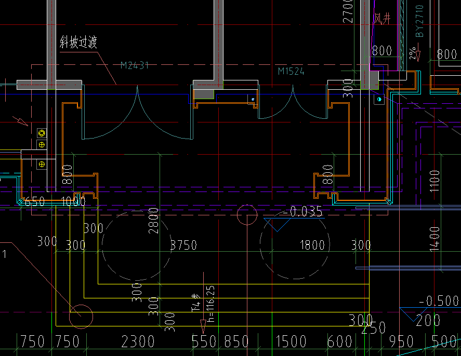
Task: Select the 2300 dimension at the bottom
Action: pos(138,341)
